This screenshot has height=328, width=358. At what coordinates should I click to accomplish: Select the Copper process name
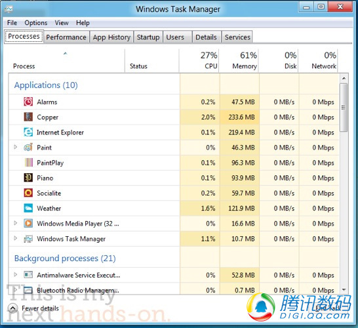click(47, 117)
